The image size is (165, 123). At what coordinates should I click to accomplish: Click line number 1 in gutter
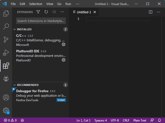[x=78, y=19]
